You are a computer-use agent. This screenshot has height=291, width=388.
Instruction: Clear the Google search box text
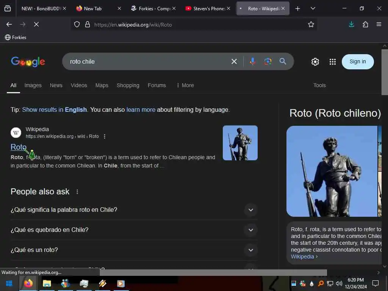pos(234,61)
